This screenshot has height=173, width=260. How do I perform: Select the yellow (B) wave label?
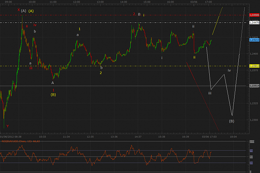coord(53,95)
